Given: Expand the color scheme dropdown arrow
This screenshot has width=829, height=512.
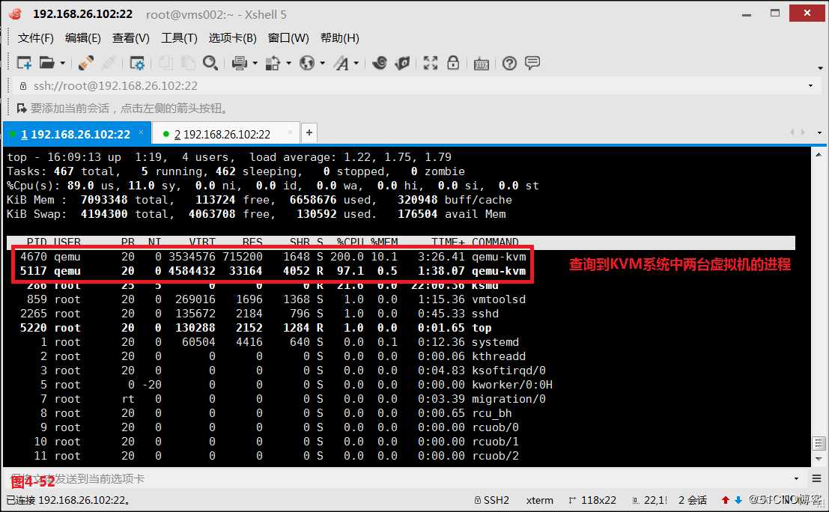Looking at the screenshot, I should point(288,64).
